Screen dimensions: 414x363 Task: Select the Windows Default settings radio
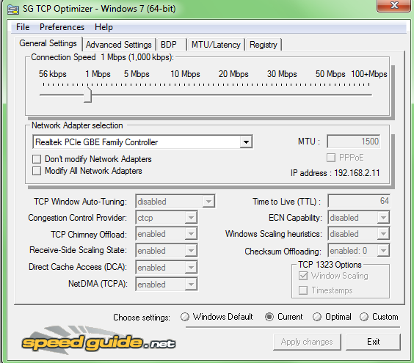point(185,317)
